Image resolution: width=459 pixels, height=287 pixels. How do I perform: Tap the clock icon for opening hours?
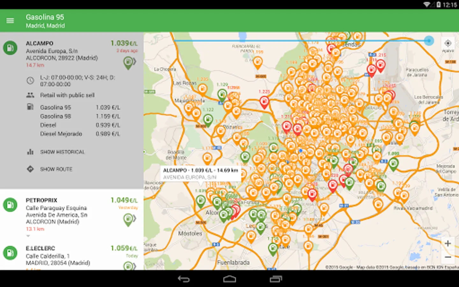coord(30,80)
